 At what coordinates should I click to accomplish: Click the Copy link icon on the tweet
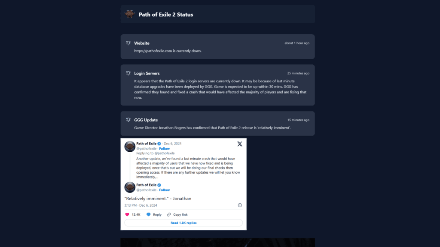pyautogui.click(x=168, y=214)
